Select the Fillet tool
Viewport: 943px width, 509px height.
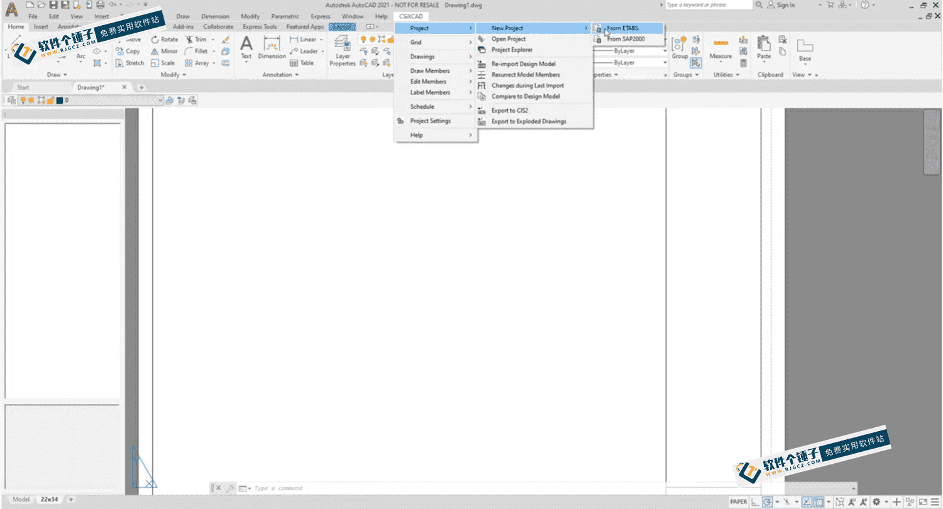[x=197, y=51]
